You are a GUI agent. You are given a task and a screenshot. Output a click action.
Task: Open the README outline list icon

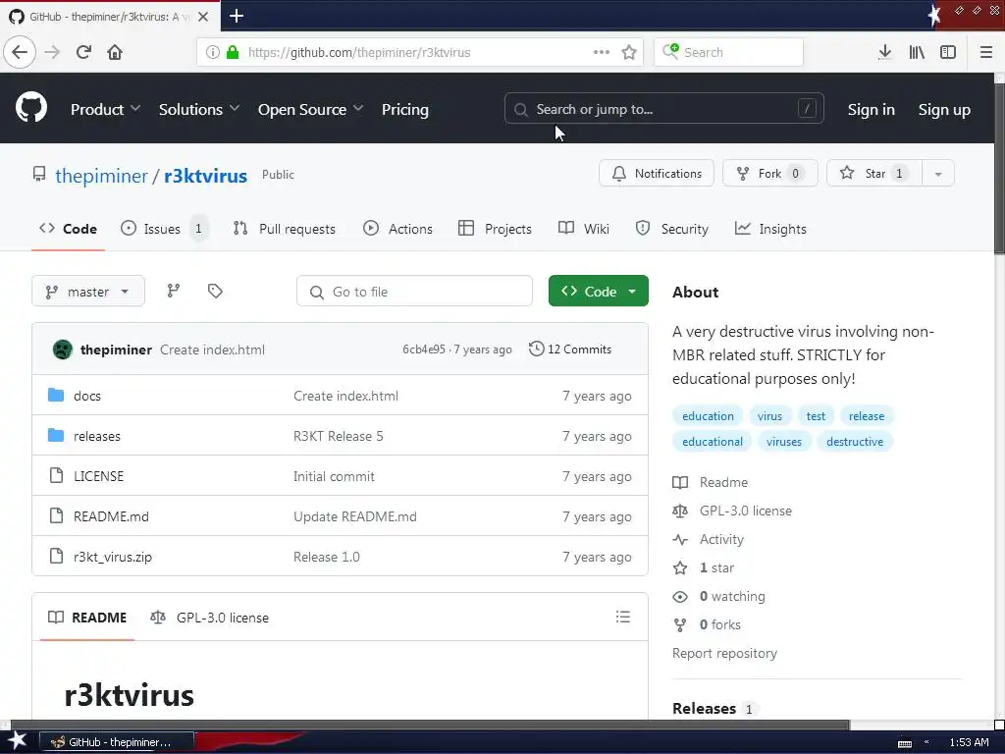tap(623, 617)
